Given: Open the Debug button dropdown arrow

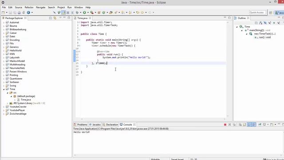Looking at the screenshot, I should tap(81, 12).
